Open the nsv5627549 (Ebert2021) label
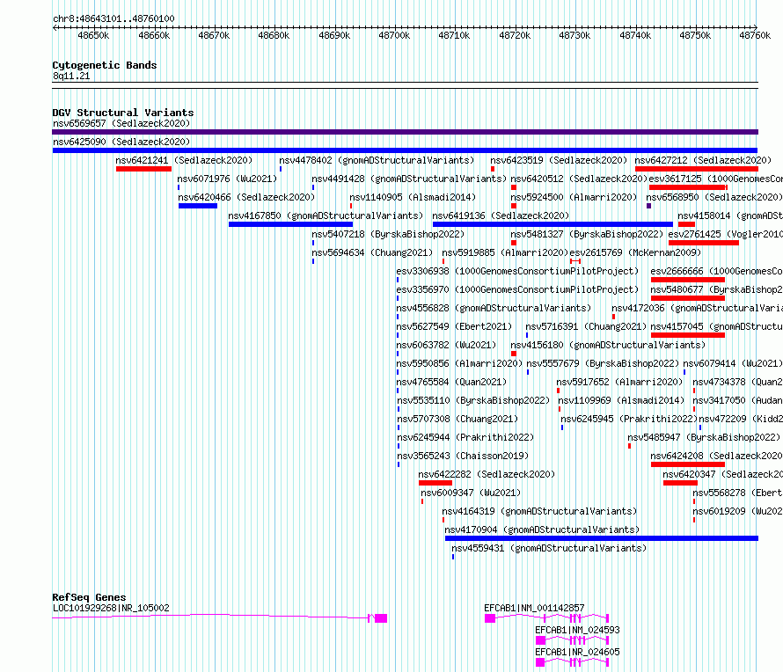The width and height of the screenshot is (783, 672). [x=454, y=326]
